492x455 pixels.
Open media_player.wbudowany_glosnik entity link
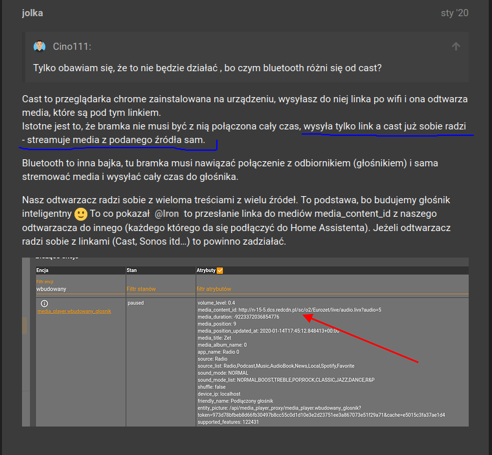click(74, 311)
